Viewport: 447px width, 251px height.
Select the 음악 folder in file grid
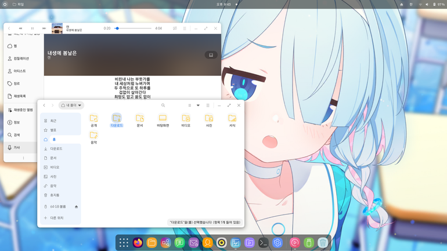(x=94, y=137)
